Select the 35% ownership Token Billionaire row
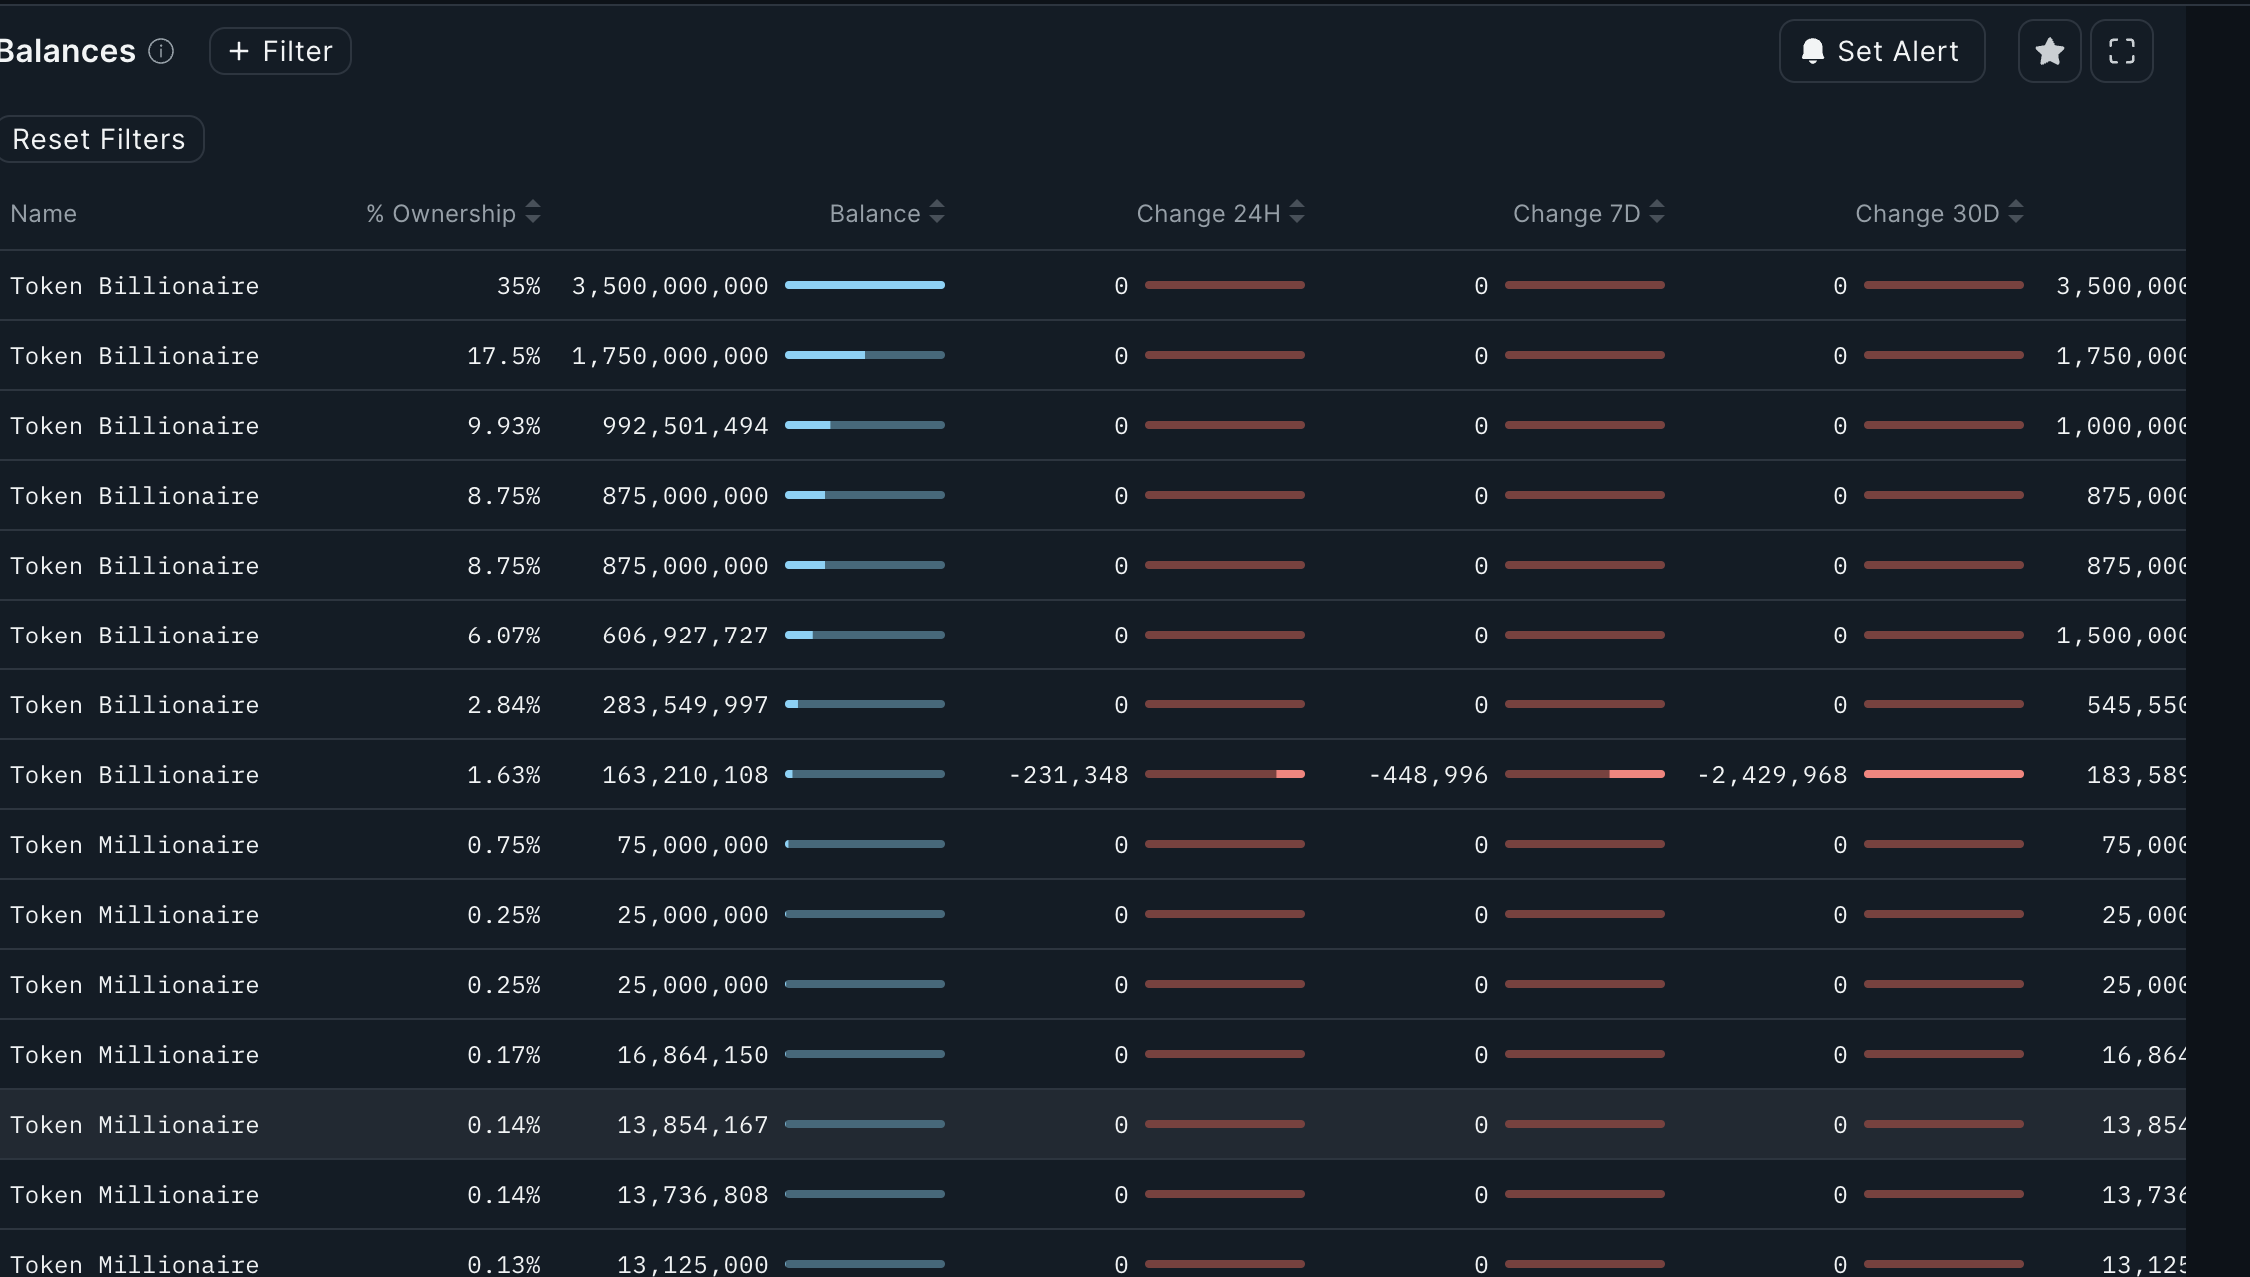2250x1277 pixels. pos(135,286)
